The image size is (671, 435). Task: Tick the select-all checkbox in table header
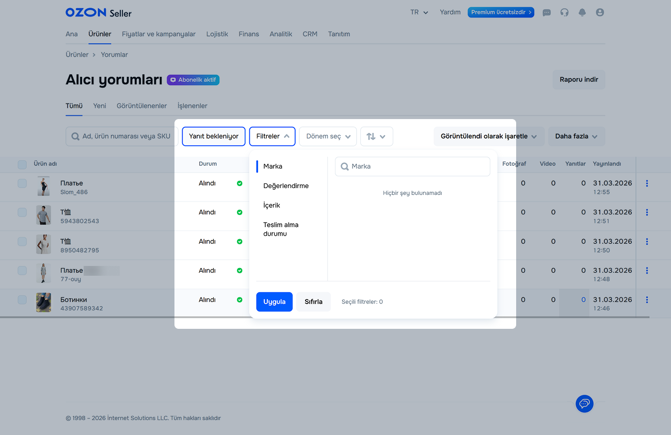(22, 164)
